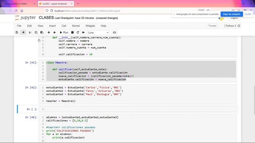Open the cell type Code dropdown
Viewport: 255px width, 143px height.
pos(98,33)
